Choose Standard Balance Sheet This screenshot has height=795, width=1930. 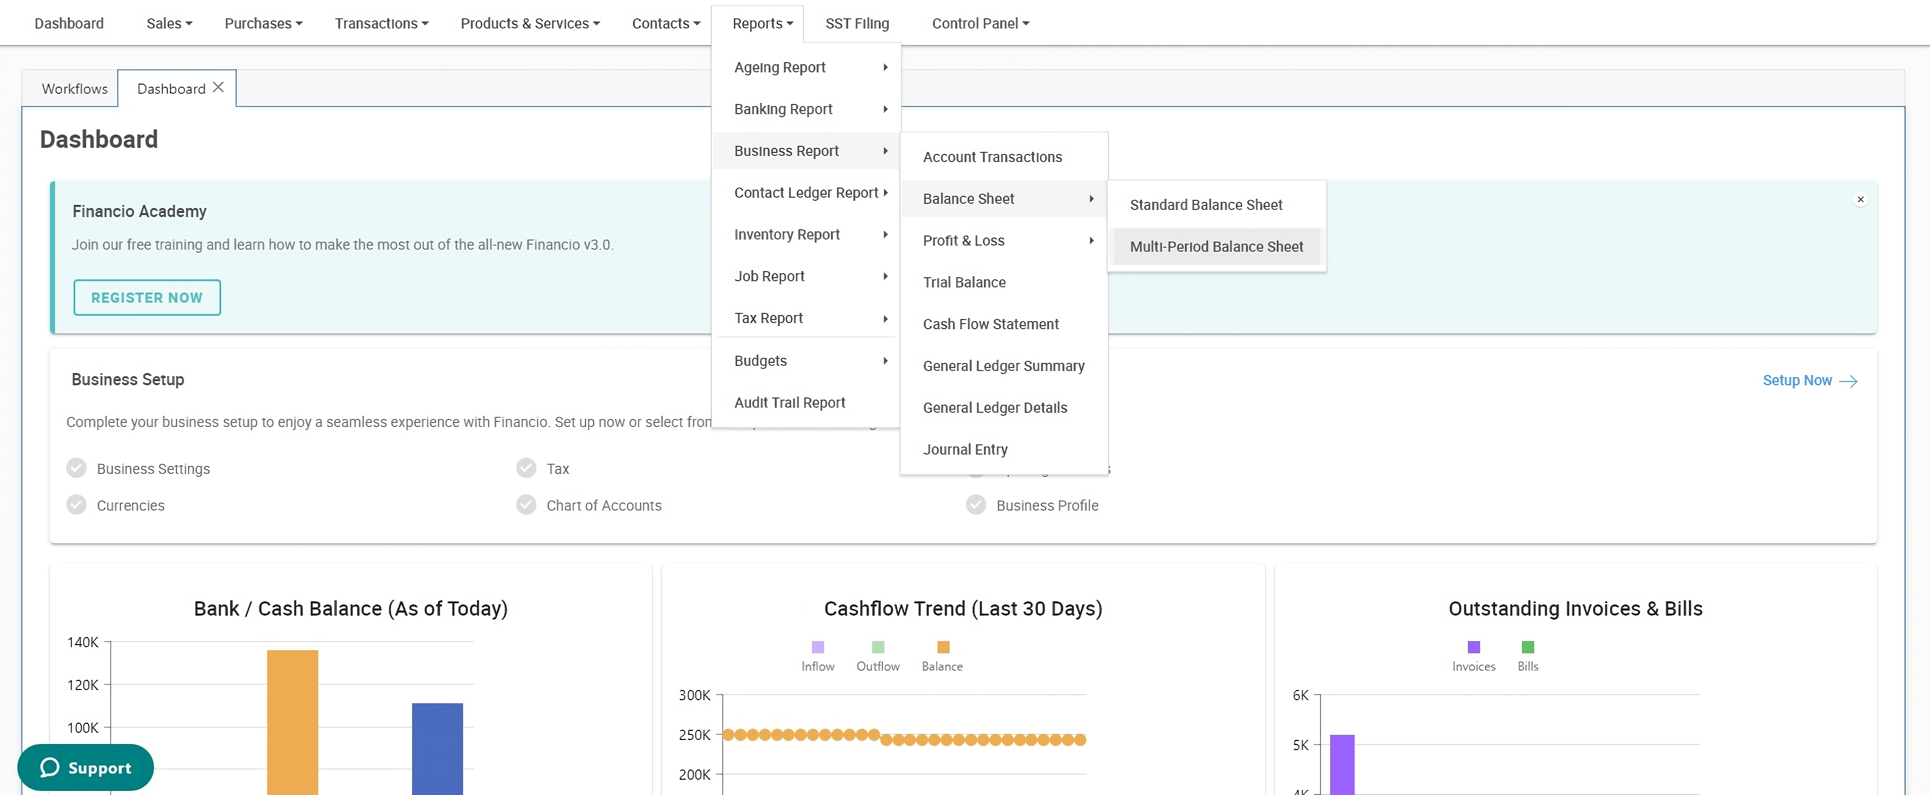[x=1216, y=205]
